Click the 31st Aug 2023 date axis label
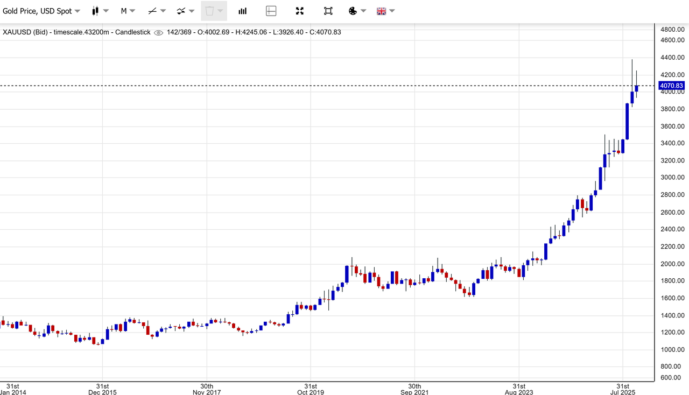The height and width of the screenshot is (395, 689). [x=519, y=389]
